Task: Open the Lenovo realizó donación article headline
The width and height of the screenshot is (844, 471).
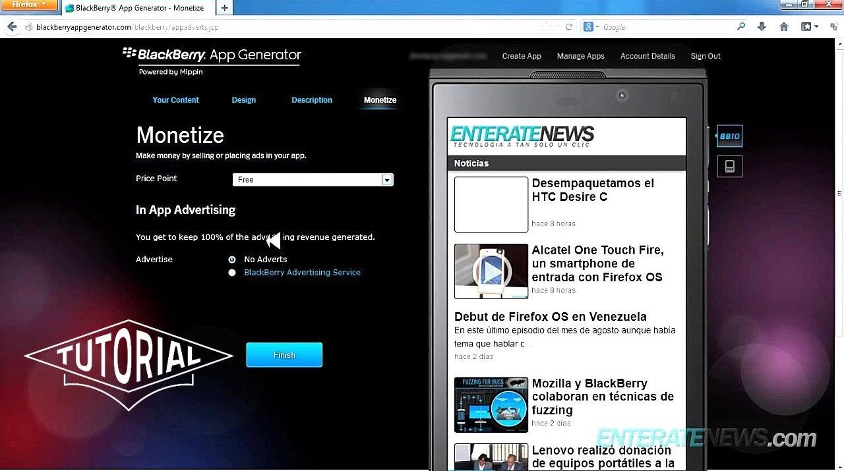Action: pyautogui.click(x=603, y=457)
